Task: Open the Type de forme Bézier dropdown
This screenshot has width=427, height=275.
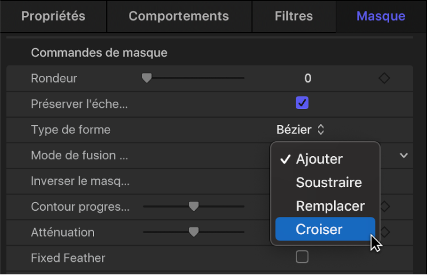Action: [x=300, y=130]
